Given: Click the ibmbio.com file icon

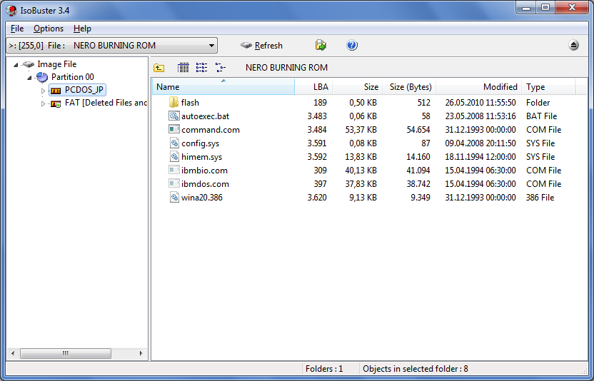Looking at the screenshot, I should pos(174,170).
